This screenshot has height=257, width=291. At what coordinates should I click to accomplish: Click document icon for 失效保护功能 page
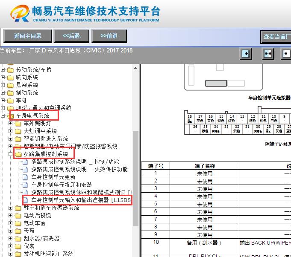tap(25, 170)
